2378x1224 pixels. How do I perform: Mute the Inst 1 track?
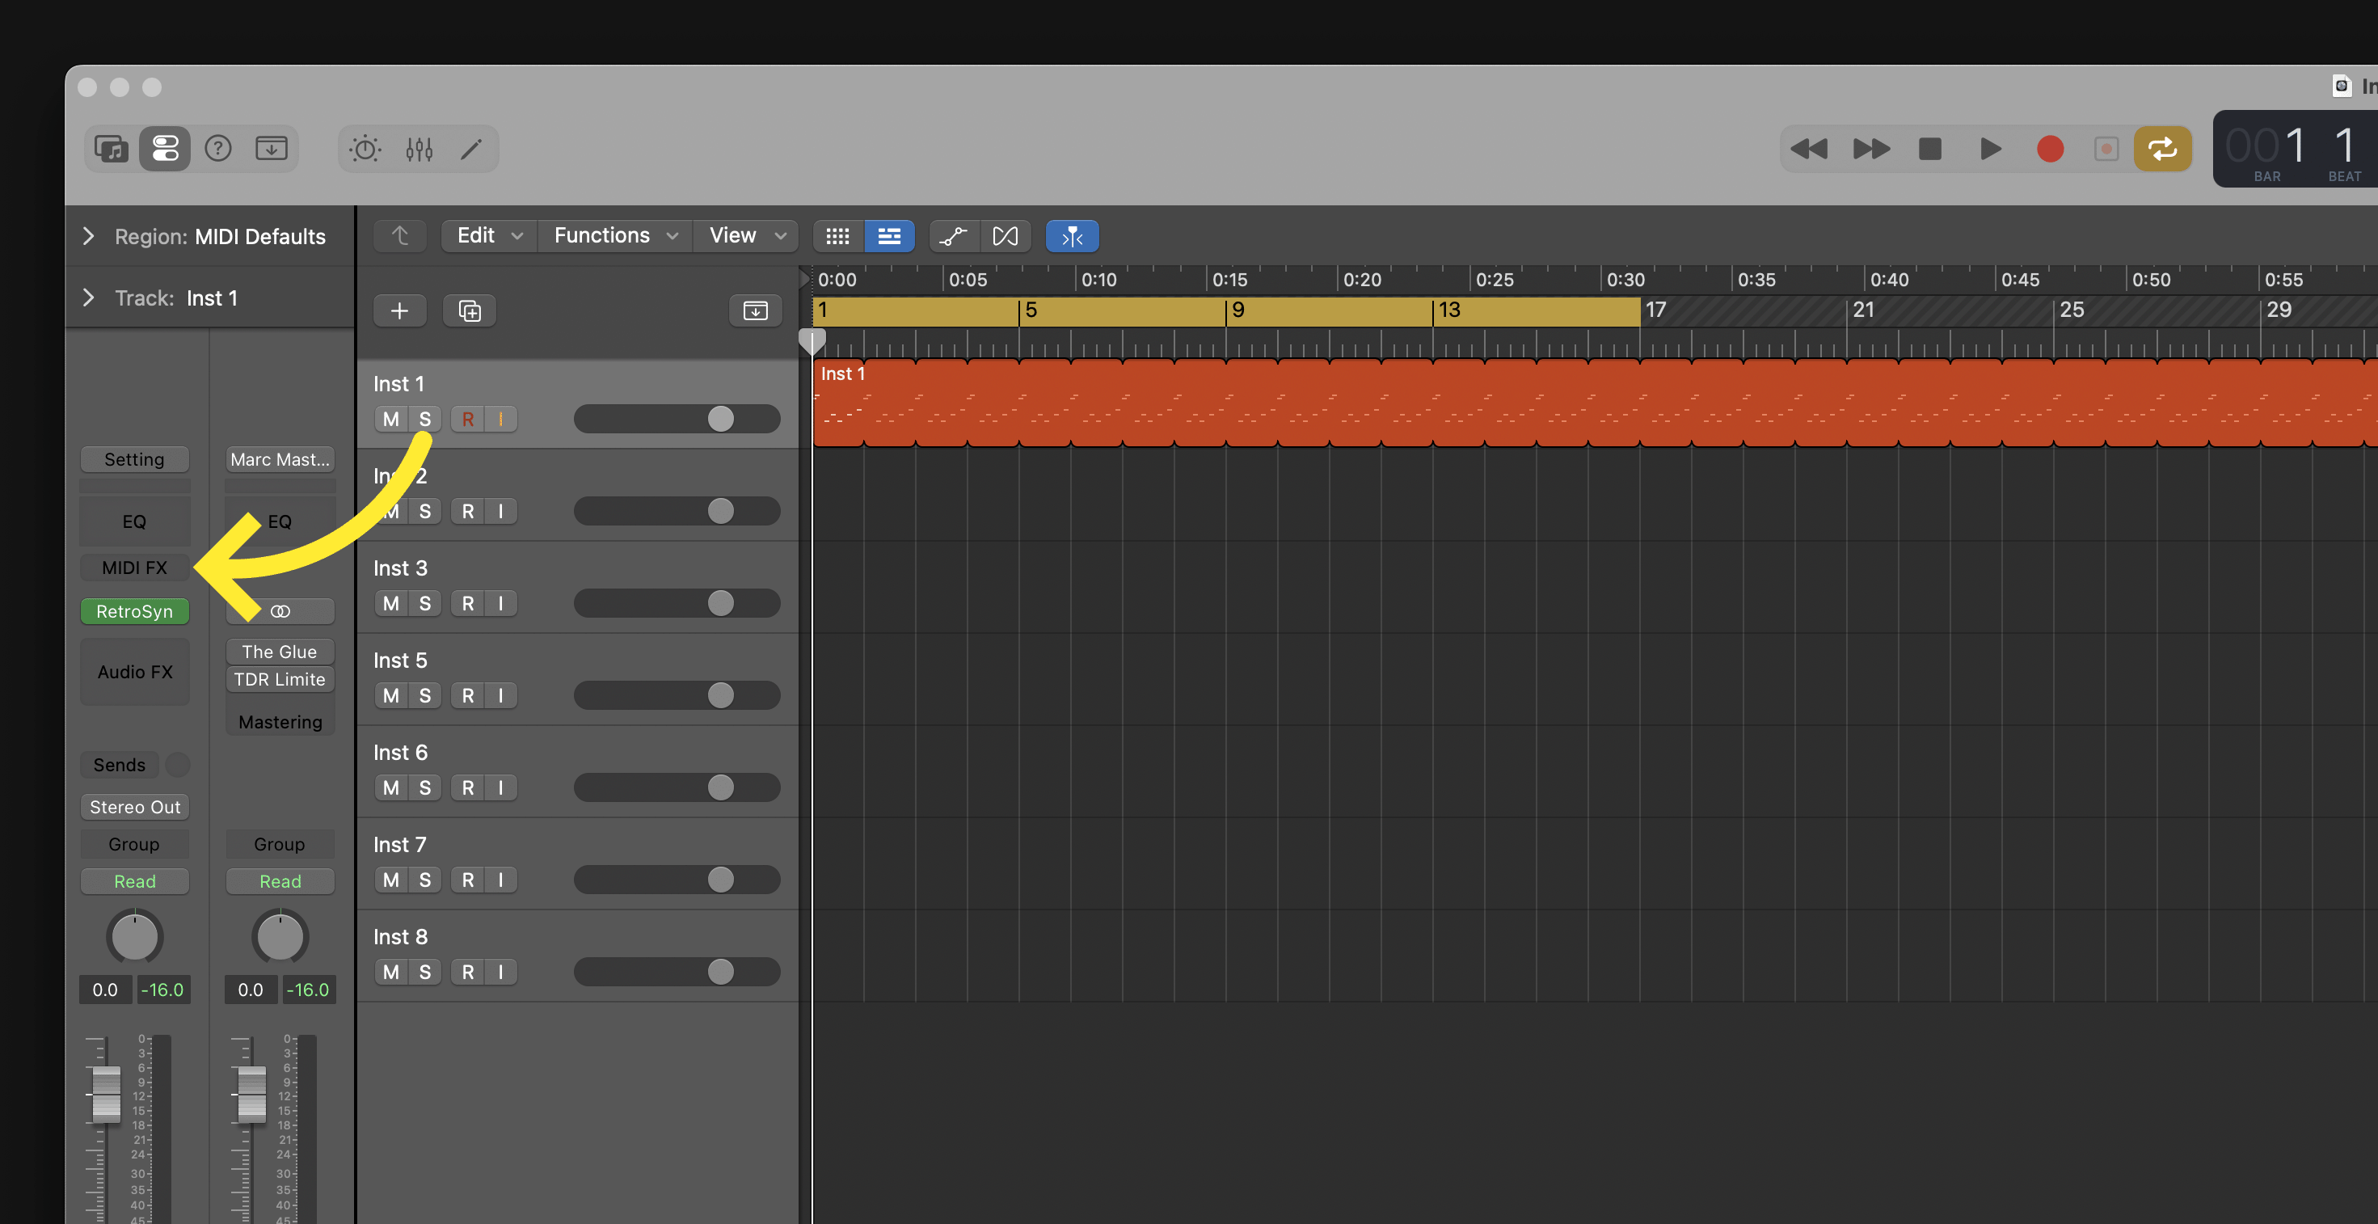pyautogui.click(x=391, y=419)
